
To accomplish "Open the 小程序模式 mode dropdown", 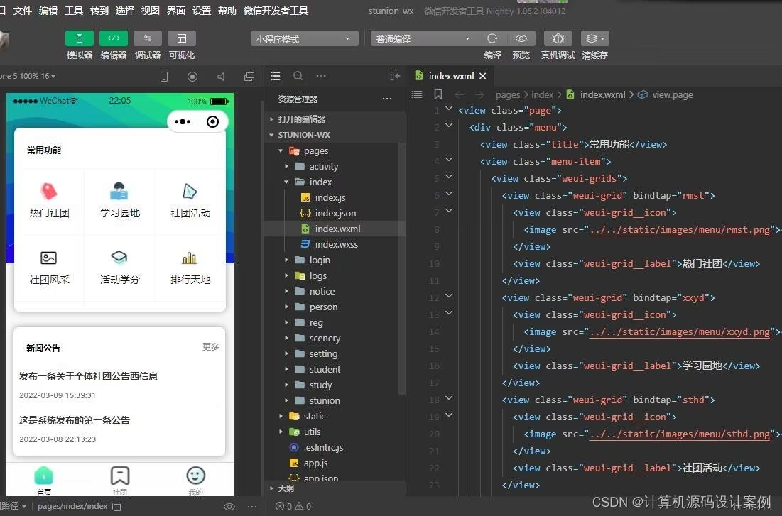I will click(x=304, y=39).
